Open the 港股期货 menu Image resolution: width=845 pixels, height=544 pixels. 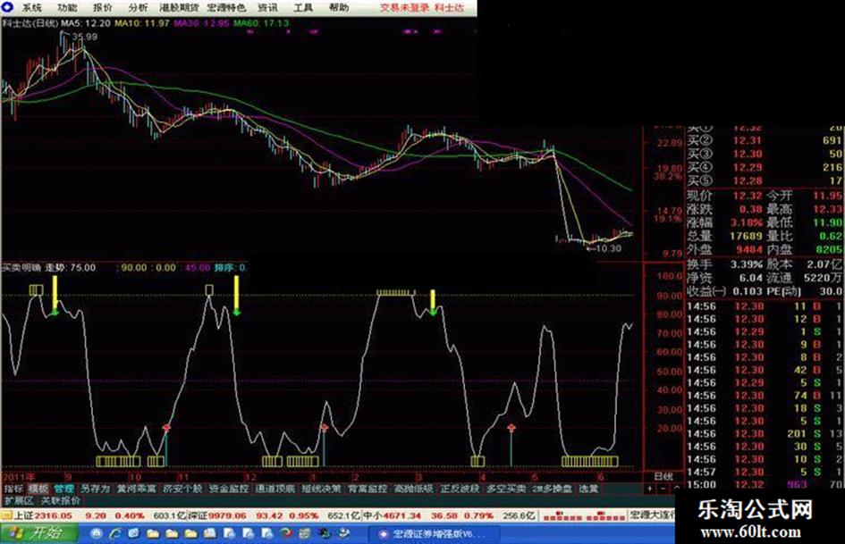[180, 7]
